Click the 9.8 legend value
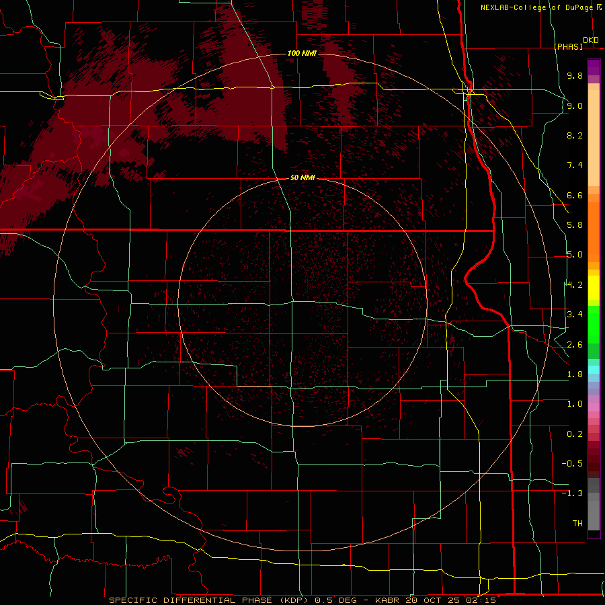 575,75
